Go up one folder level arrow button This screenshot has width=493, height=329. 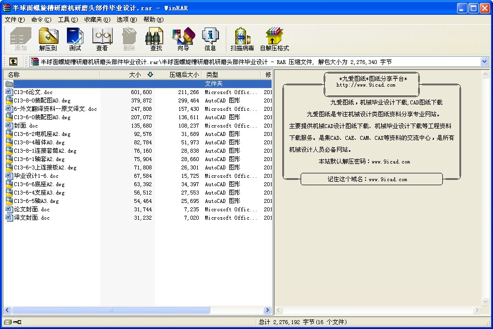(13, 62)
